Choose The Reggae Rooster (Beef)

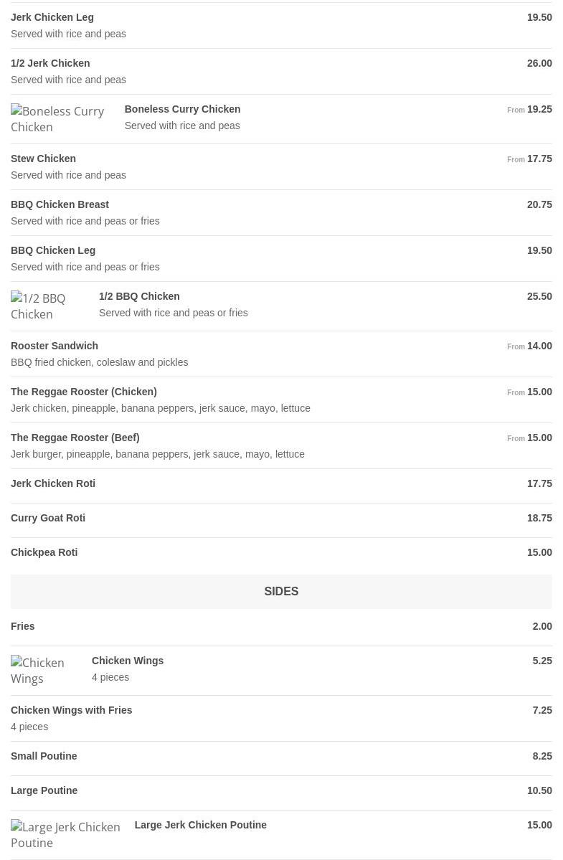[75, 438]
